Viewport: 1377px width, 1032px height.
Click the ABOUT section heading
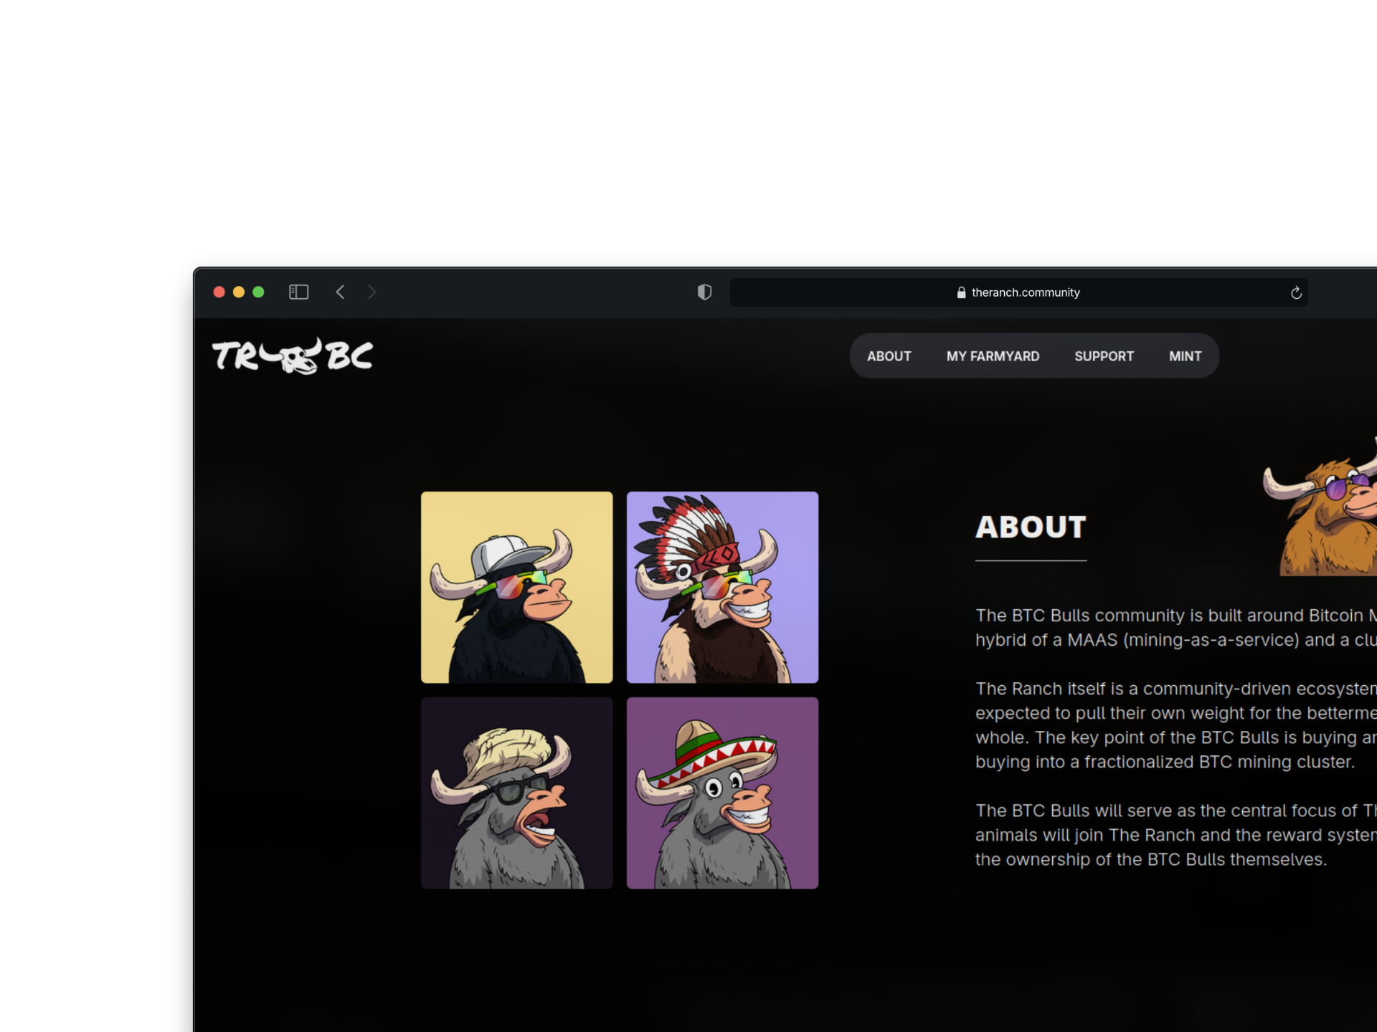1031,527
